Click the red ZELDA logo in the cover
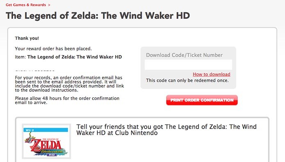The height and width of the screenshot is (162, 285). coord(46,145)
